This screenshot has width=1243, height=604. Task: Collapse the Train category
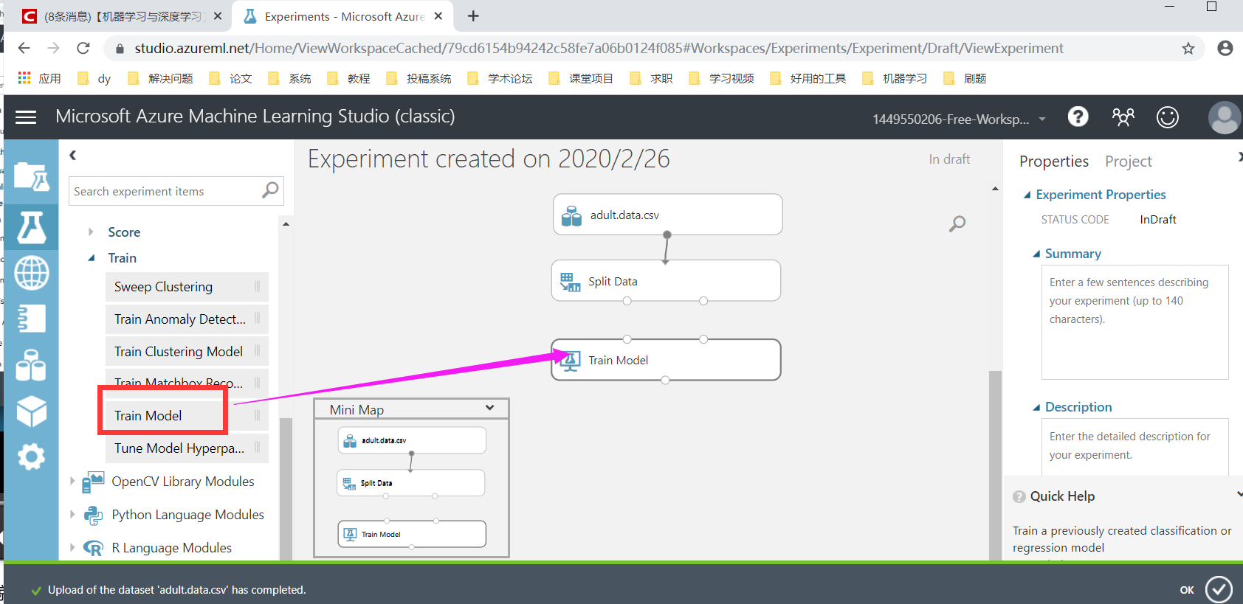(x=91, y=258)
